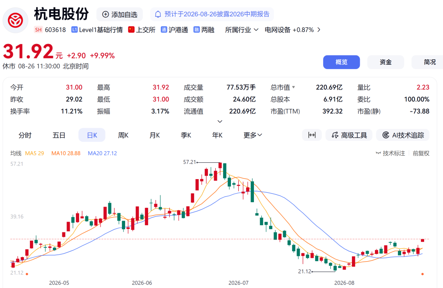Click the 技术标注 button
Image resolution: width=443 pixels, height=288 pixels.
(x=390, y=153)
